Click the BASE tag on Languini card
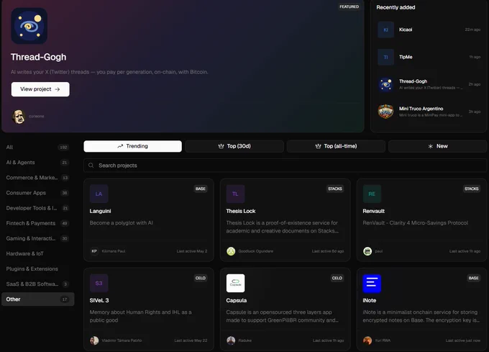Viewport: 489px width, 352px height. (x=200, y=189)
